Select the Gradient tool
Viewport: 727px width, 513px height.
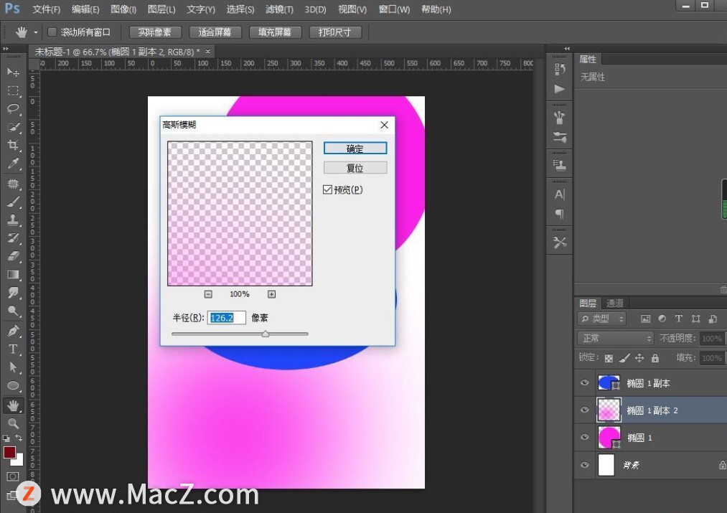tap(13, 274)
